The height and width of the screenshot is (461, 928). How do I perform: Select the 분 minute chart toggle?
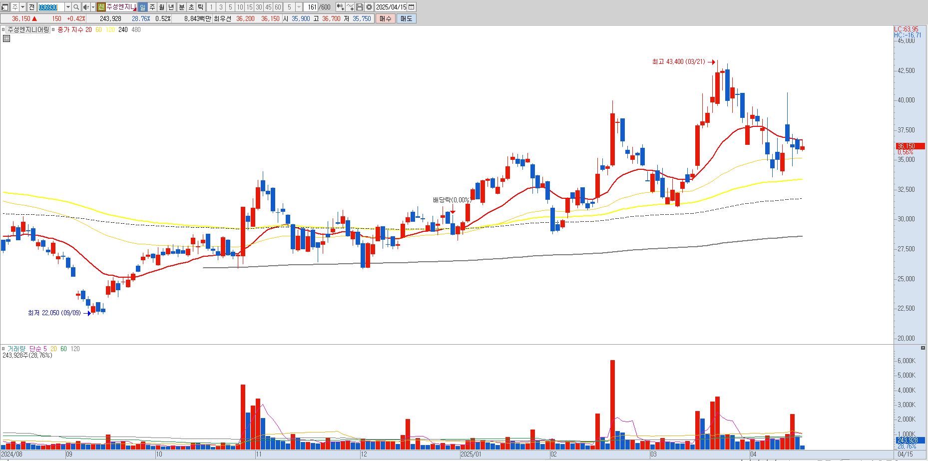tap(182, 7)
